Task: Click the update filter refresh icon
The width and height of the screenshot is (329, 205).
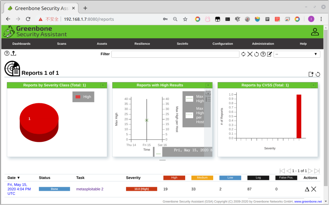Action: [x=243, y=54]
